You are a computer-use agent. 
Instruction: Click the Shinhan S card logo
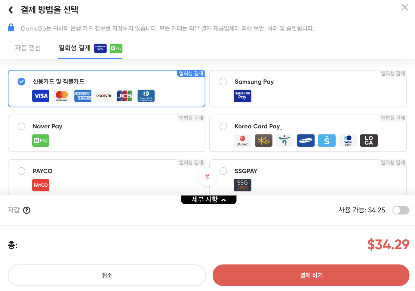[327, 140]
